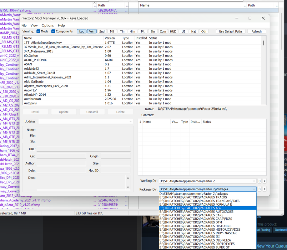The image size is (287, 250).
Task: Select AGRO_PHEONIX row
Action: click(x=142, y=60)
